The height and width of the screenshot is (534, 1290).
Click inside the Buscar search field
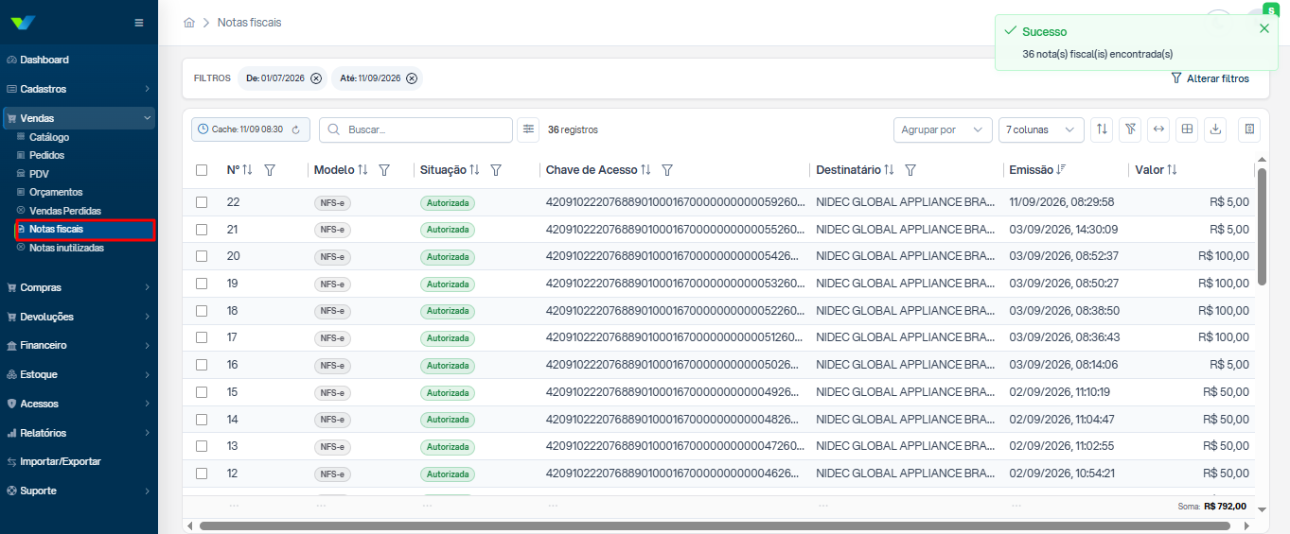click(415, 129)
